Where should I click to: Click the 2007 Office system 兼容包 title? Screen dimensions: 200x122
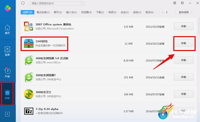tap(53, 24)
